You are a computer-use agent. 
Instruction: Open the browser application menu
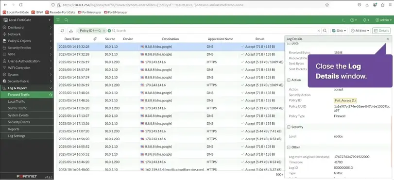click(390, 5)
